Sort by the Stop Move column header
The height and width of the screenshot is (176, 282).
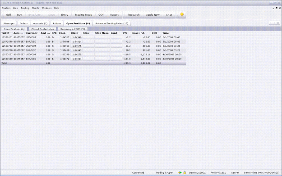[102, 33]
